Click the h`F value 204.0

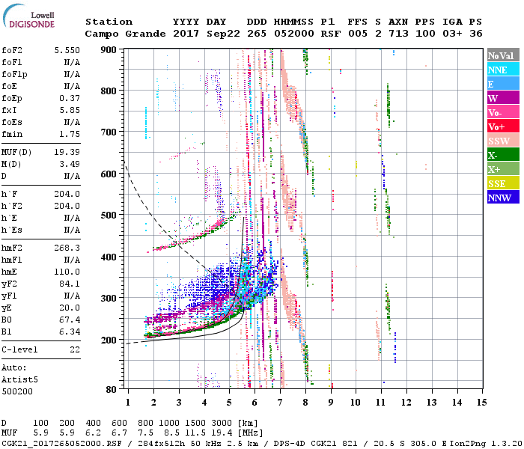[x=67, y=195]
